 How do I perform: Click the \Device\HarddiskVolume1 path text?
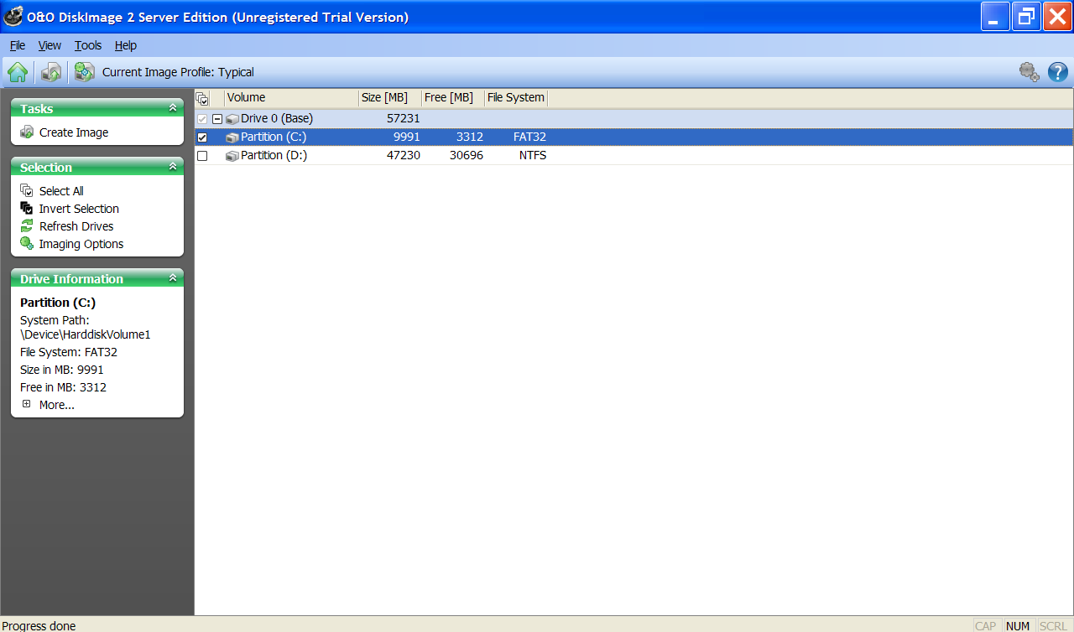[86, 334]
